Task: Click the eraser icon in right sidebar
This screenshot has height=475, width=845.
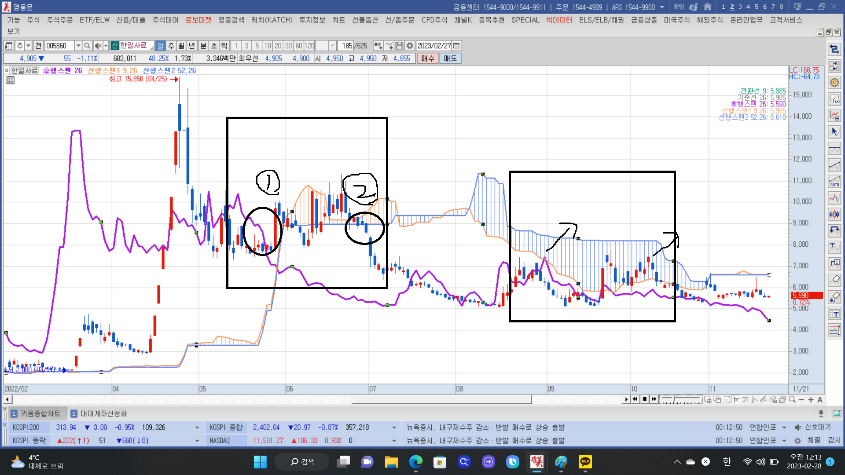Action: click(834, 280)
